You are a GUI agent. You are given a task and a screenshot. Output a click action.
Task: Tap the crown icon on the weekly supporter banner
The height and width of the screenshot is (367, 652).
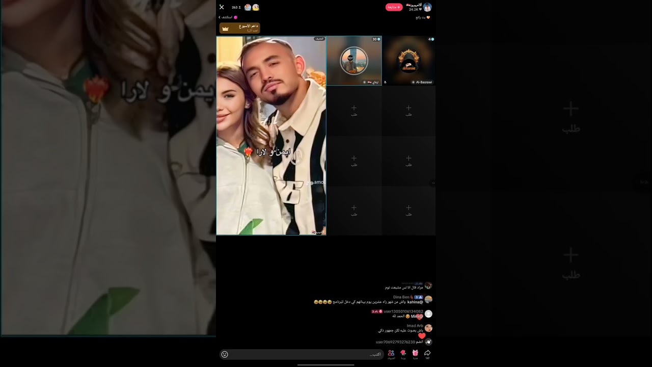(225, 29)
